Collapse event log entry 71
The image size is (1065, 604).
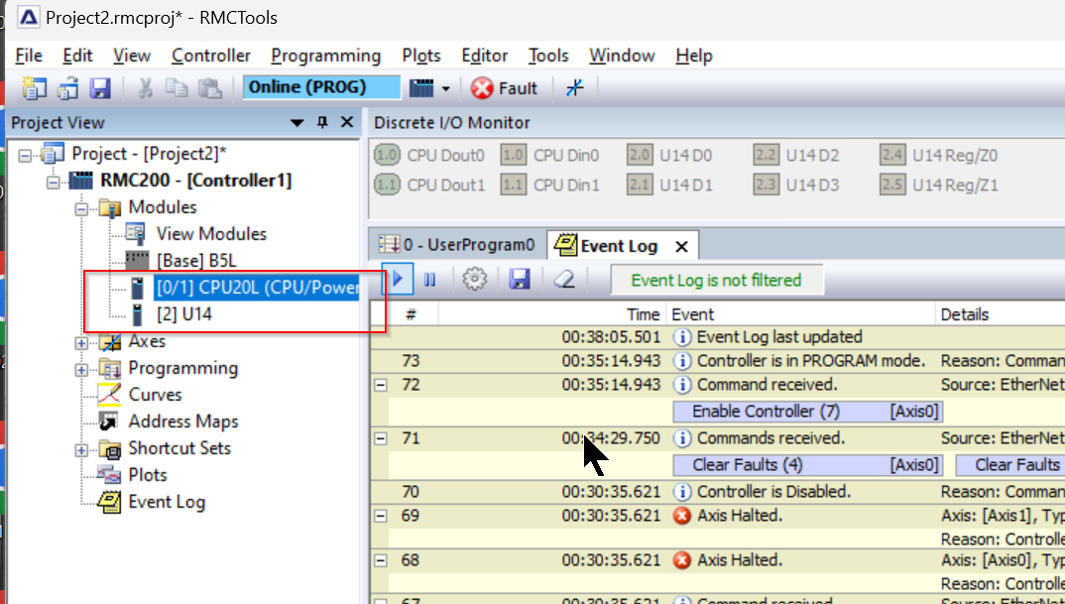pyautogui.click(x=381, y=439)
